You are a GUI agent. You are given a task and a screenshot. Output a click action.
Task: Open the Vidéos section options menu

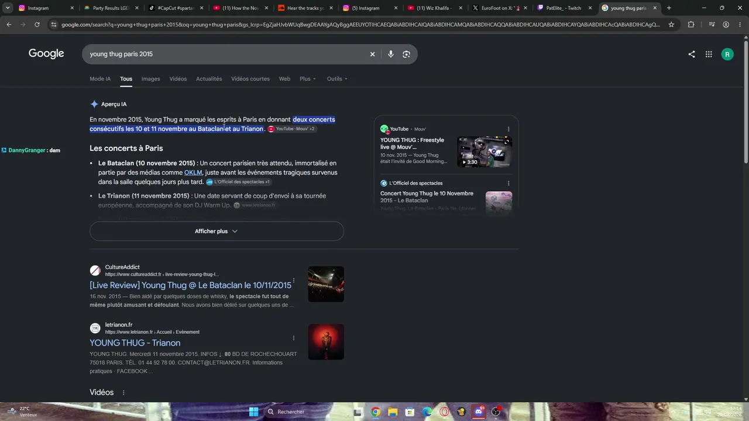[x=123, y=392]
